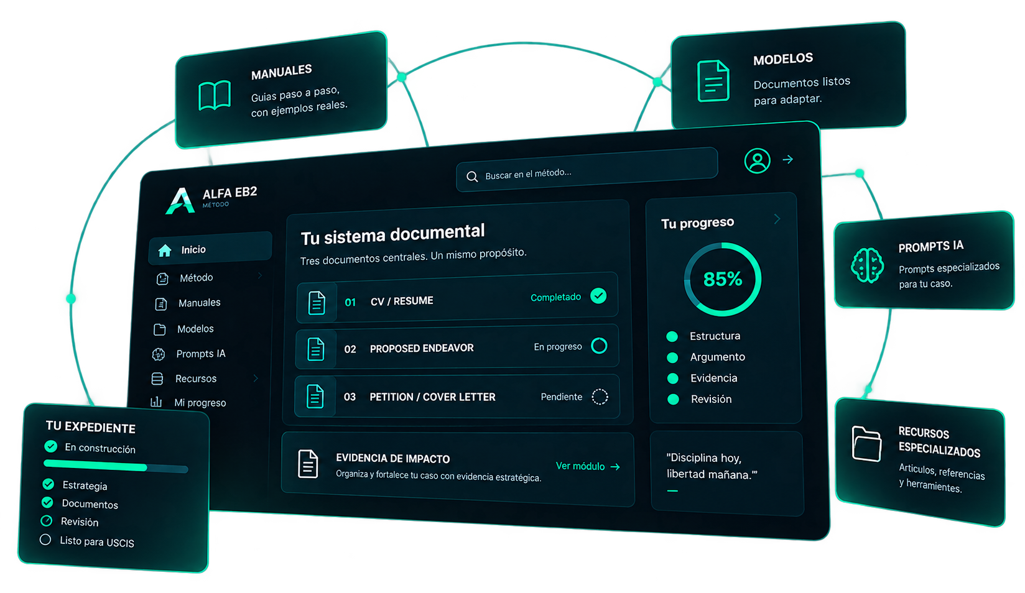Viewport: 1025px width, 593px height.
Task: Click the Método sidebar icon
Action: coord(162,278)
